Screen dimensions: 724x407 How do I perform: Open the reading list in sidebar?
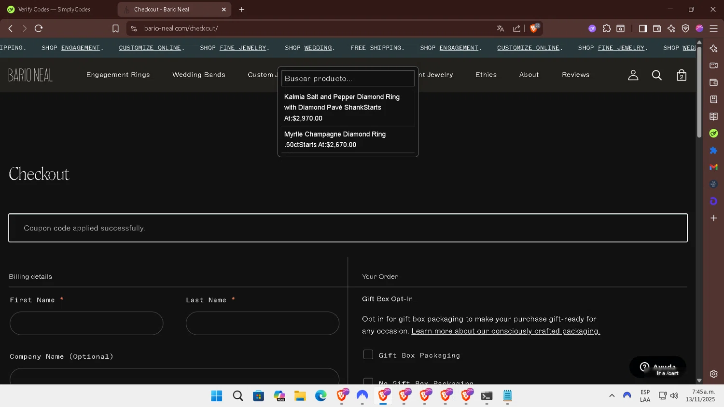[x=713, y=116]
